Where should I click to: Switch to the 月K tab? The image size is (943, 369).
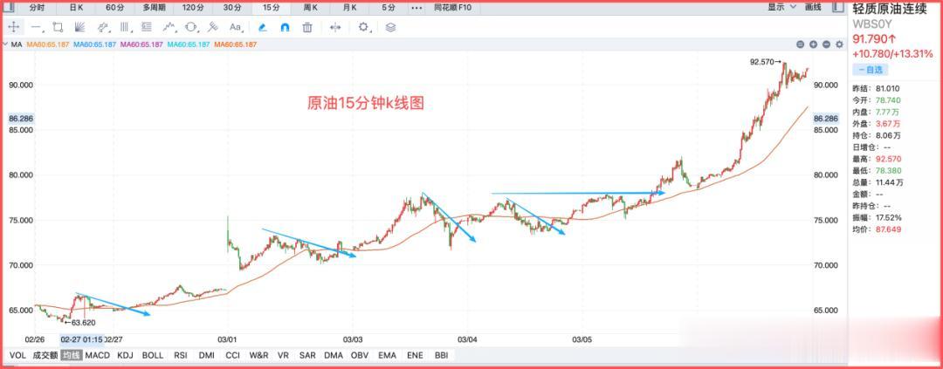[x=350, y=8]
